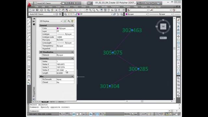Image resolution: width=208 pixels, height=117 pixels.
Task: Click the WCS button under ViewCube
Action: 163,38
